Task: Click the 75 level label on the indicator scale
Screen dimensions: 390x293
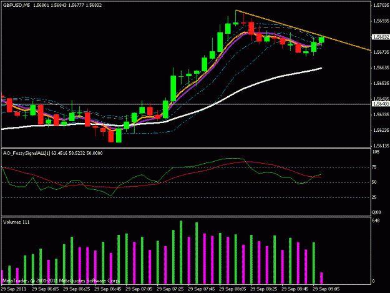Action: pos(374,167)
